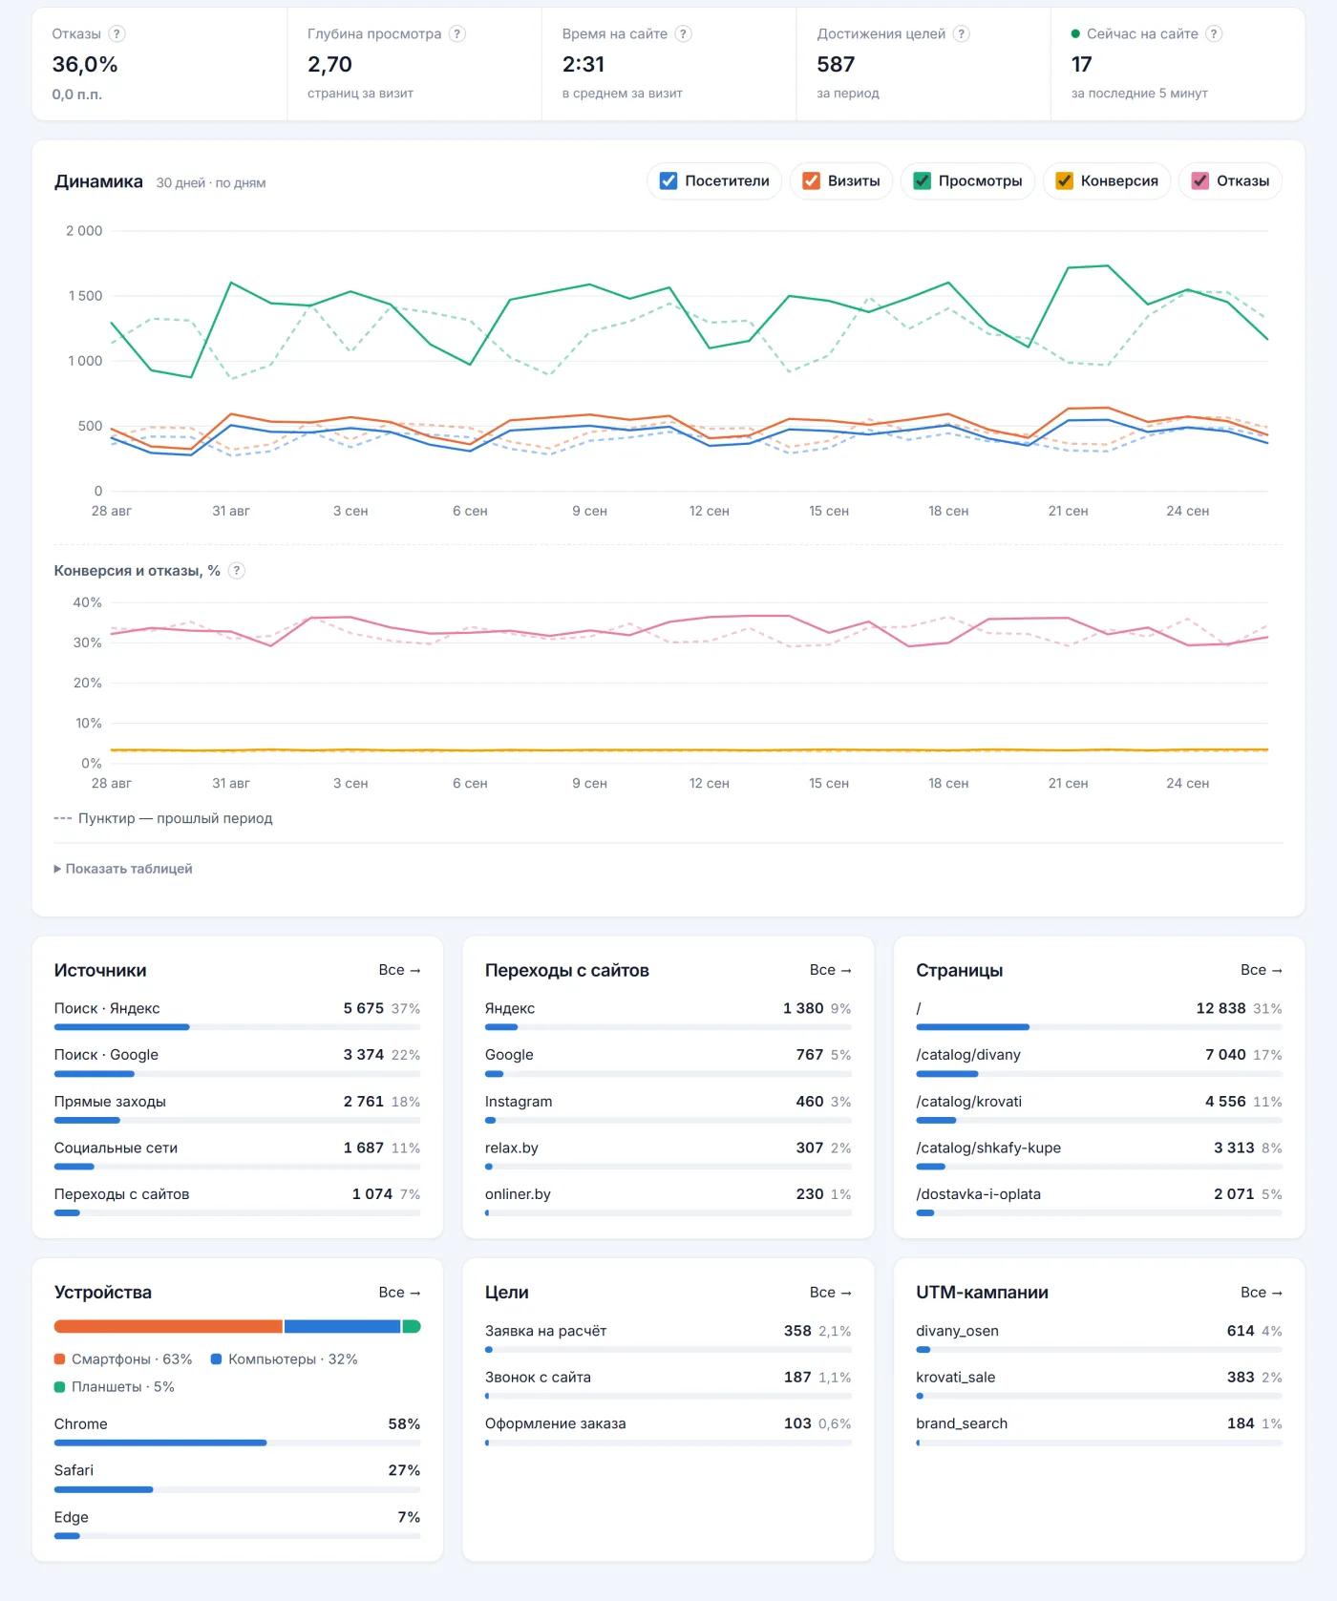Click the Глубина просмотра value 2,70

coord(329,65)
